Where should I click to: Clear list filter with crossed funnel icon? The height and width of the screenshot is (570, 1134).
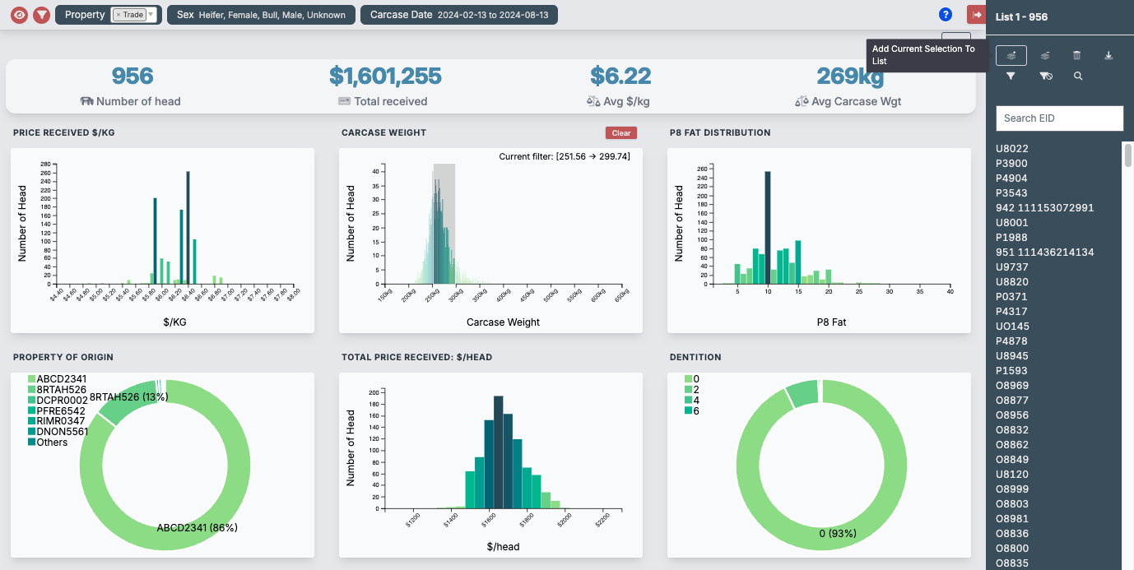[1046, 76]
